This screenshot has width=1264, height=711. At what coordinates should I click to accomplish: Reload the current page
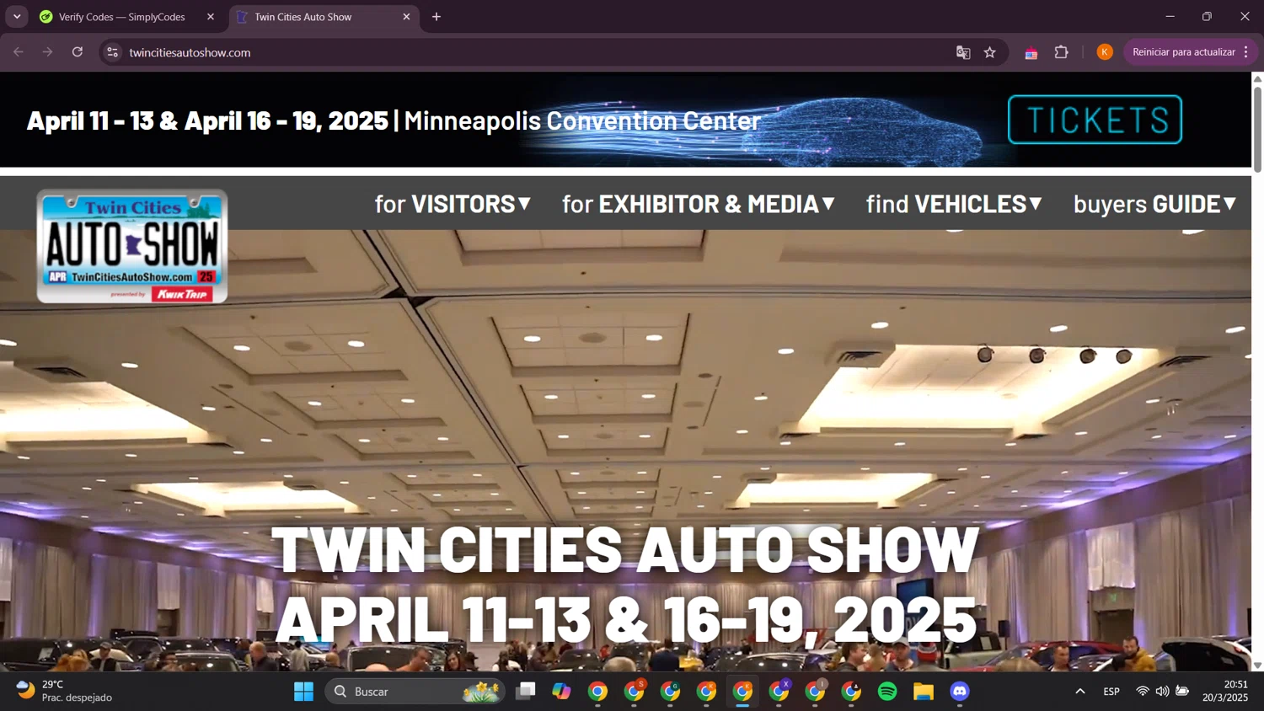click(x=78, y=52)
